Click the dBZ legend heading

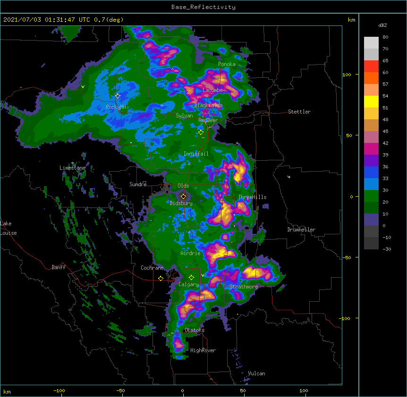[382, 25]
